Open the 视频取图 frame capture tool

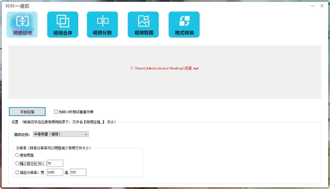(143, 24)
